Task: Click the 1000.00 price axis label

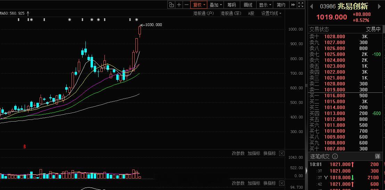Action: pyautogui.click(x=296, y=29)
